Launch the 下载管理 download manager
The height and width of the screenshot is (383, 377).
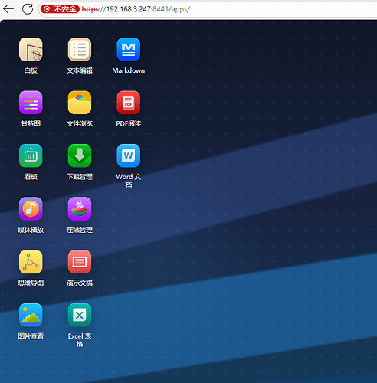pos(80,155)
